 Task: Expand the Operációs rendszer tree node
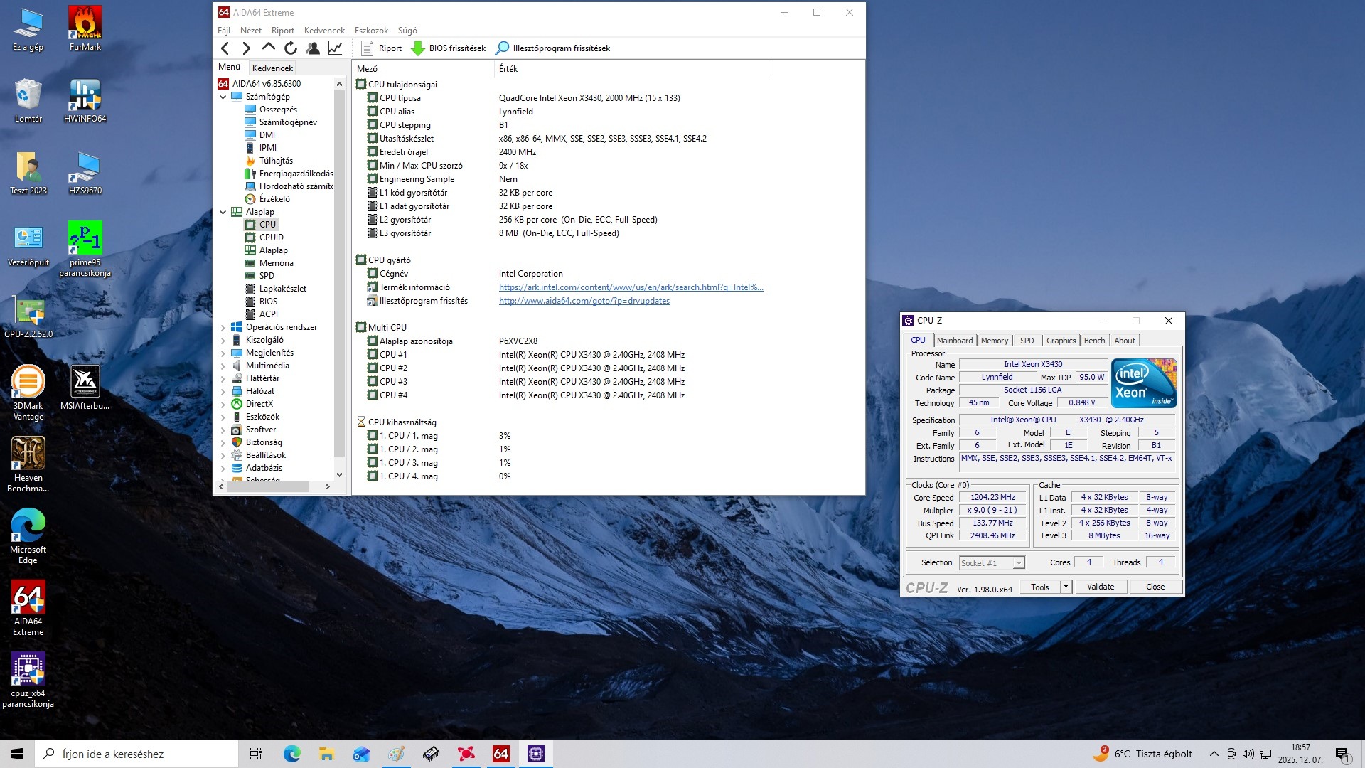pyautogui.click(x=223, y=328)
